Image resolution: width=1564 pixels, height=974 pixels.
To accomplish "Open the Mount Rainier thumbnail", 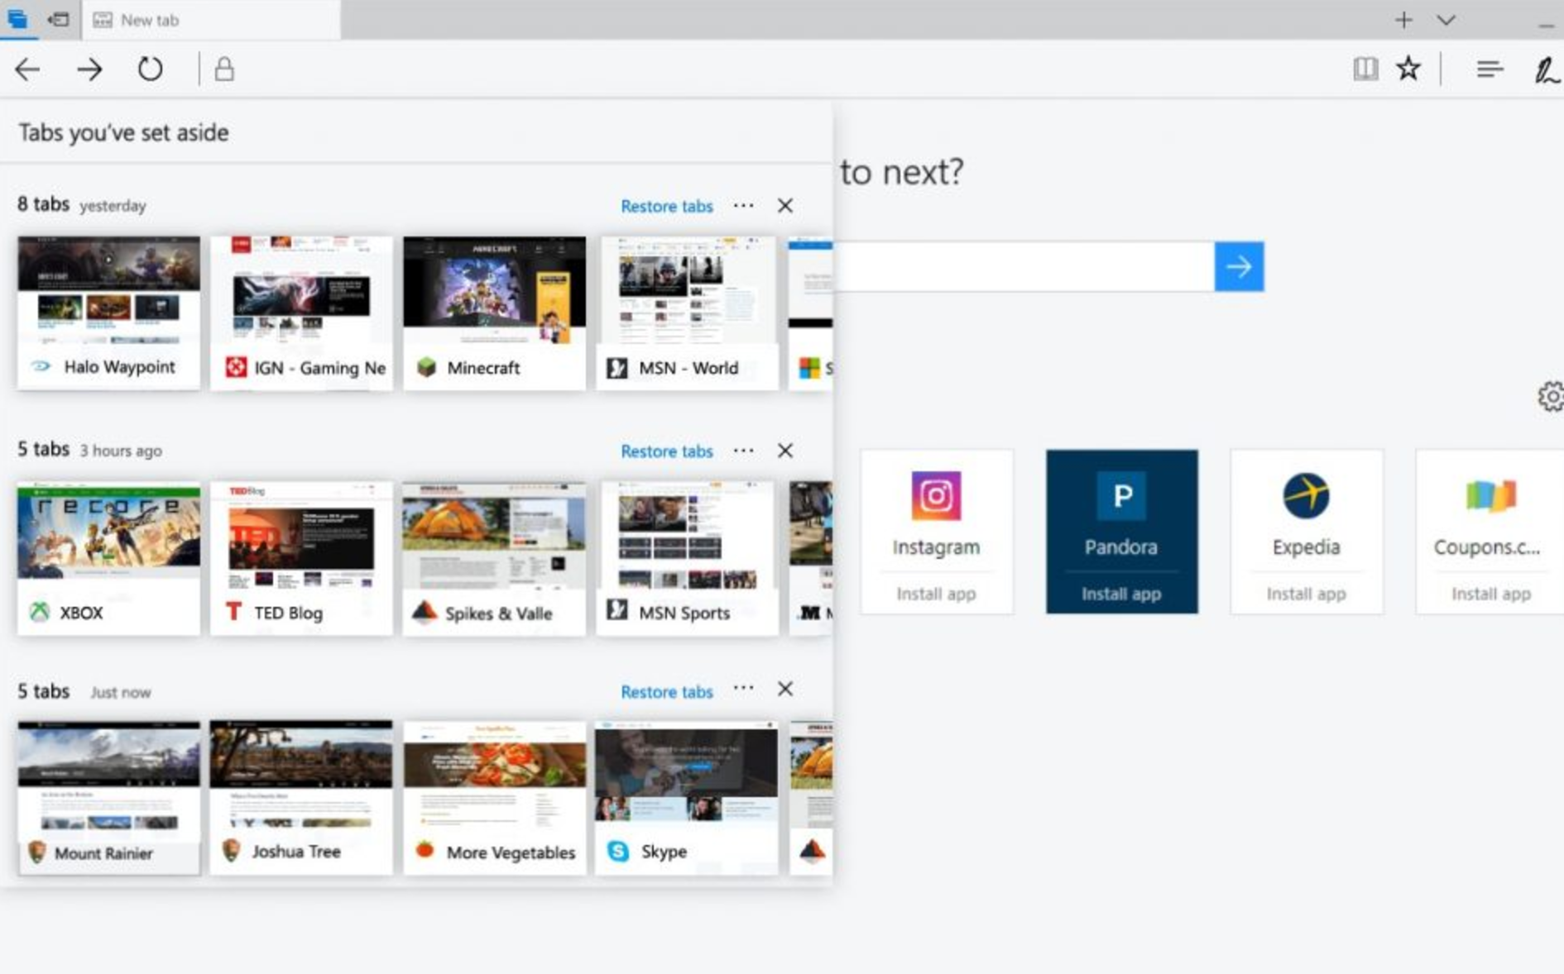I will (108, 797).
